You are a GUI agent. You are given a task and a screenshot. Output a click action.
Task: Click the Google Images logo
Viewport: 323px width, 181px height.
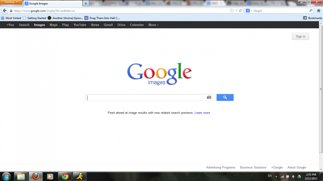tap(159, 74)
